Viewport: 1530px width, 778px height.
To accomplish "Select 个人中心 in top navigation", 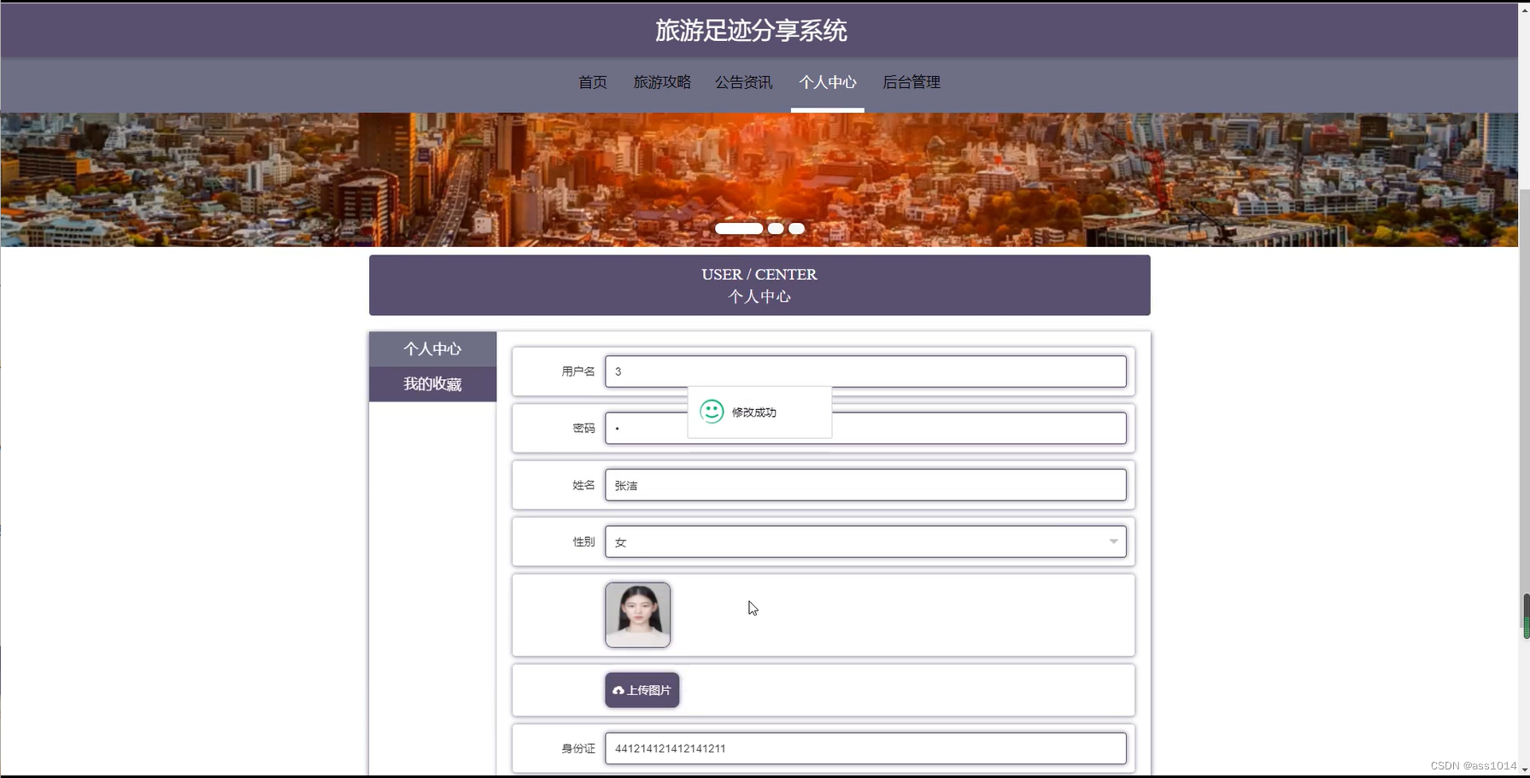I will tap(827, 82).
